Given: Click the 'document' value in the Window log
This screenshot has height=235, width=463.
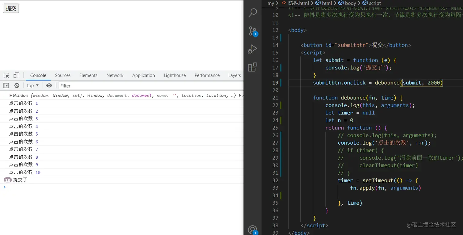Looking at the screenshot, I should point(142,96).
